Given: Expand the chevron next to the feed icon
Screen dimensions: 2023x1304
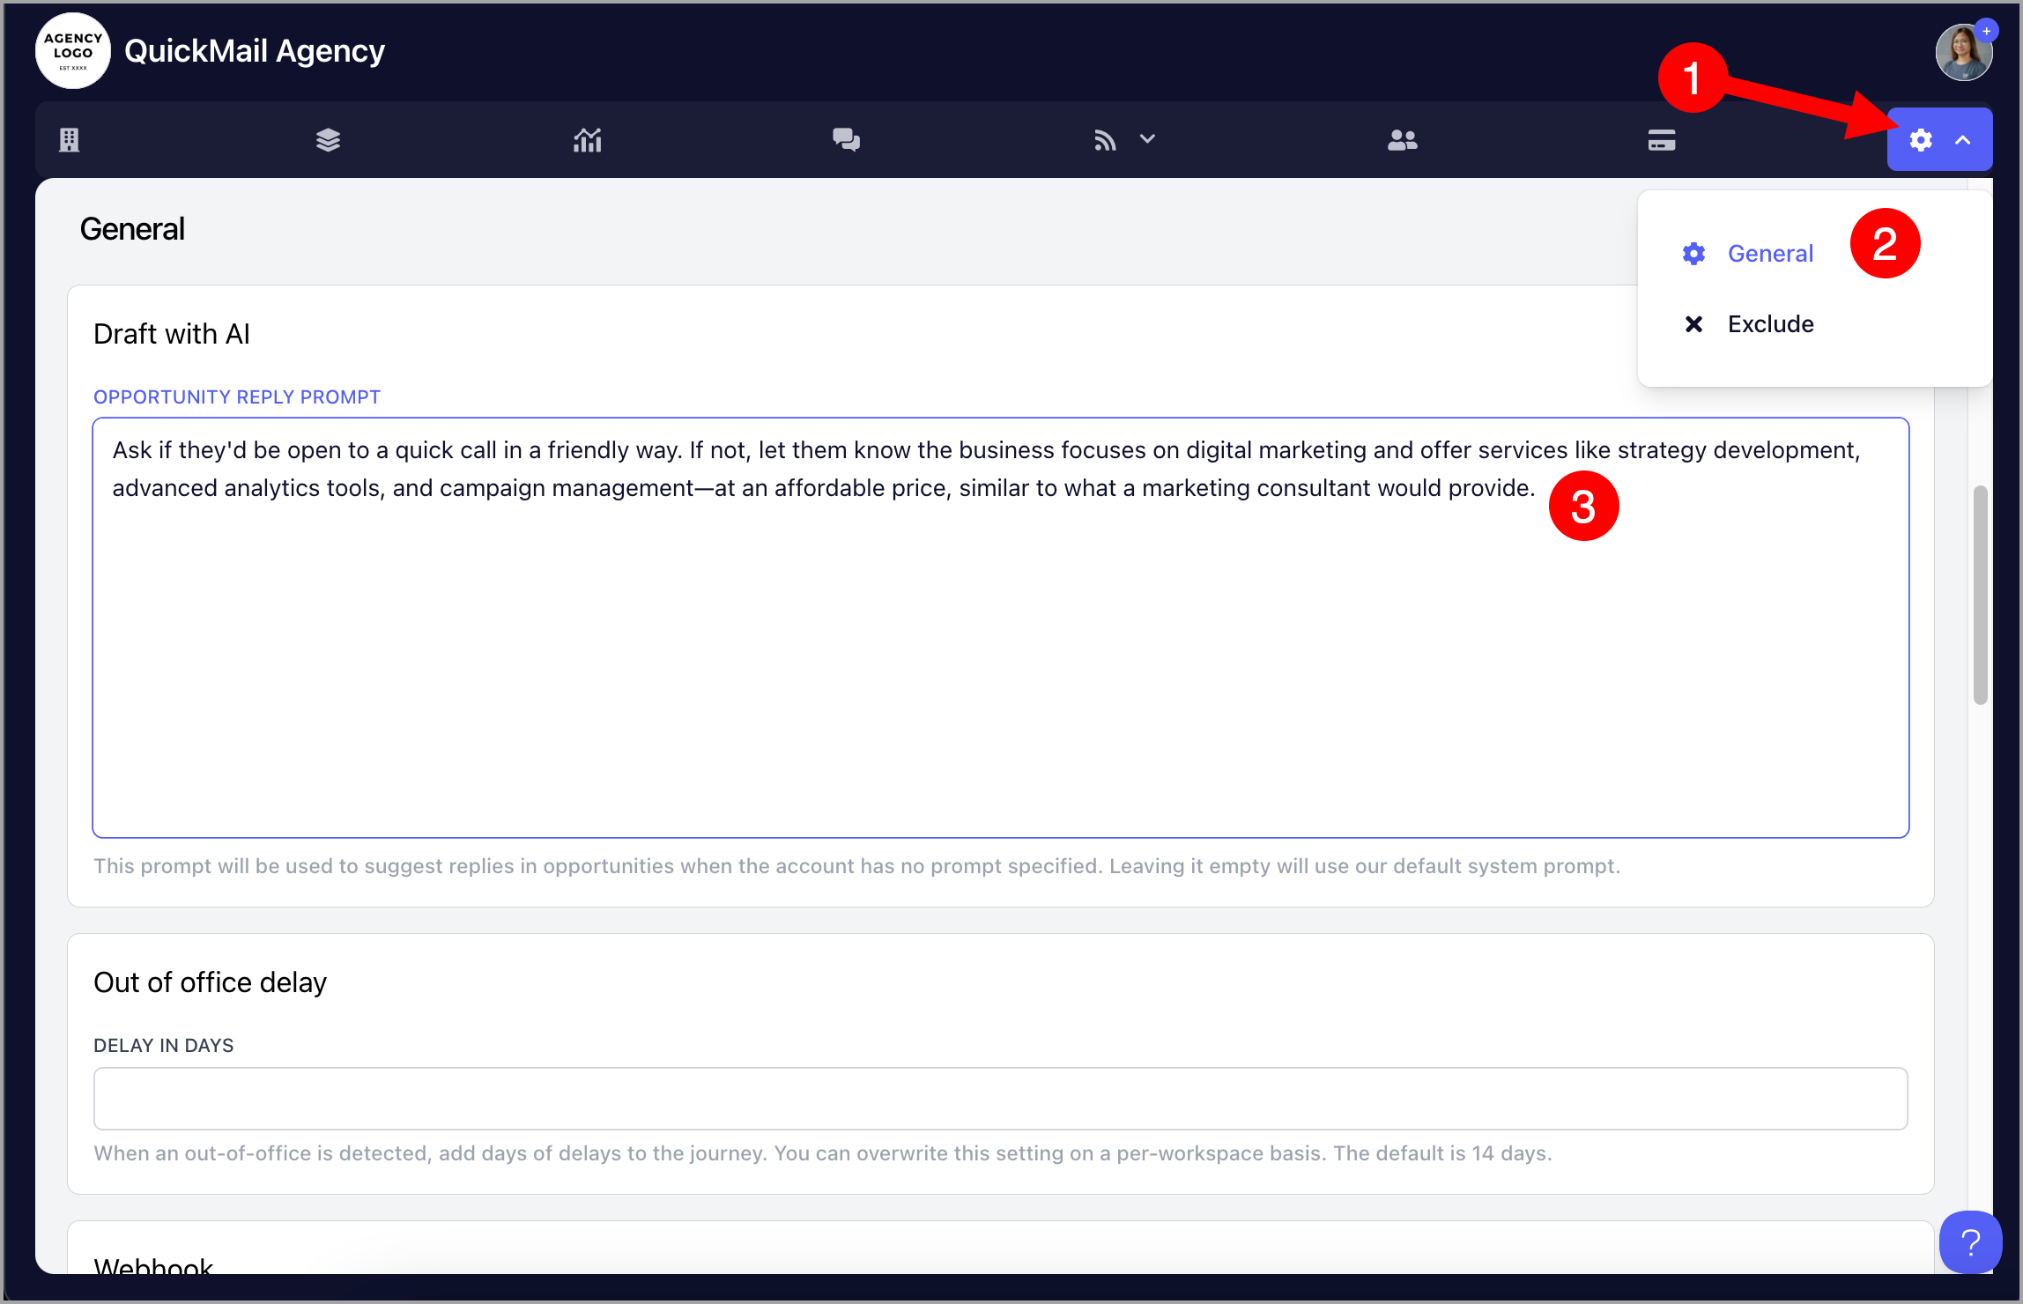Looking at the screenshot, I should (1147, 139).
